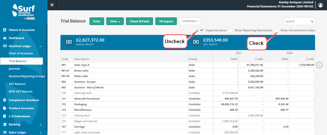Image resolution: width=327 pixels, height=135 pixels.
Task: Expand the Sales Ledger submenu chevron
Action: [x=41, y=132]
